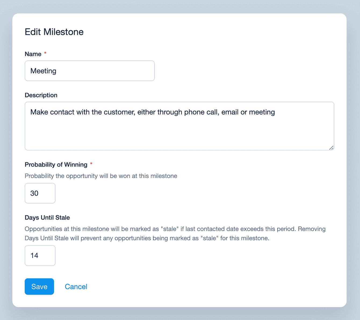360x320 pixels.
Task: Click the 'Make contact with the customer' text
Action: tap(83, 112)
